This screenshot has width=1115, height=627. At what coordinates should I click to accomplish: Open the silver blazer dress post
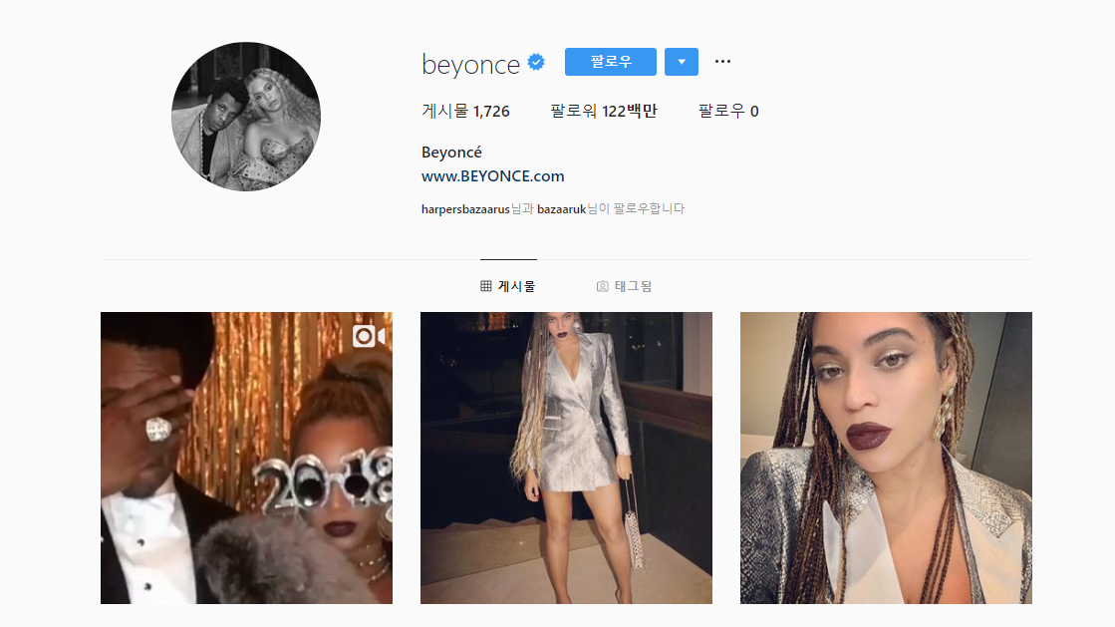(566, 458)
